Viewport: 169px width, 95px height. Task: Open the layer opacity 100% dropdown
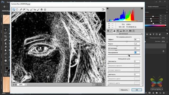point(167,38)
